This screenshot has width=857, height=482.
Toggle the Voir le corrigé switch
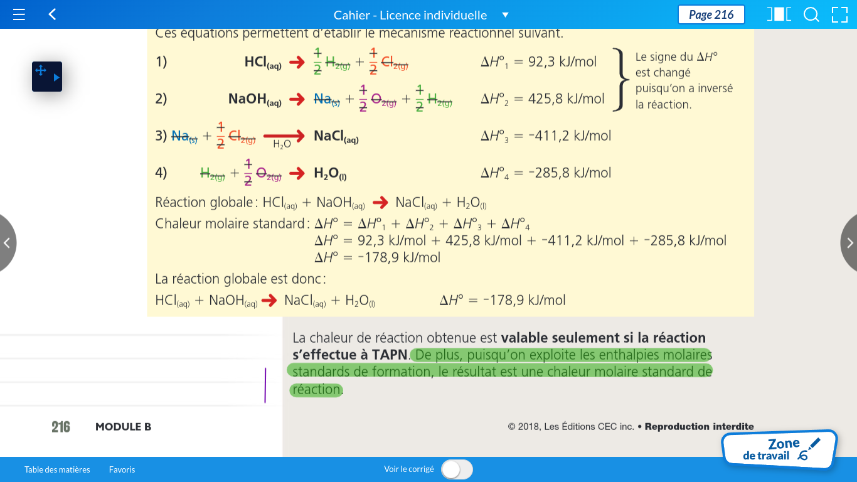[x=457, y=469]
